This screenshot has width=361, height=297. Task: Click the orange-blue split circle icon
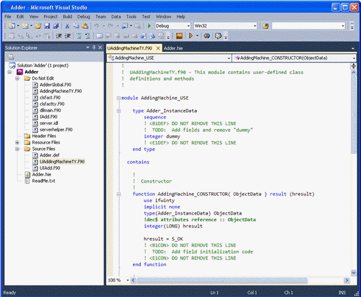(207, 36)
